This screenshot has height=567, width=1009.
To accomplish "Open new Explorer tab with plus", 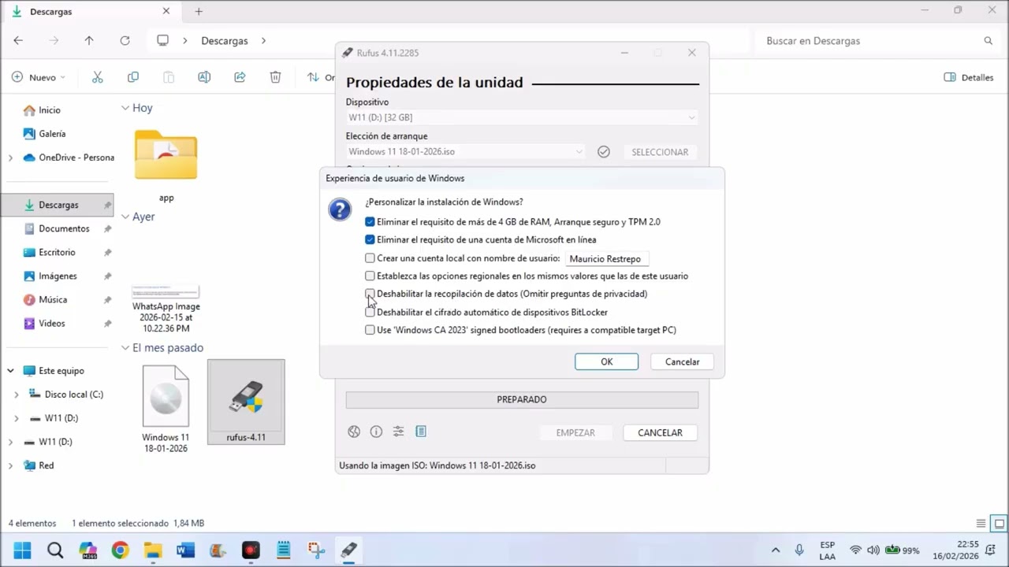I will (199, 12).
